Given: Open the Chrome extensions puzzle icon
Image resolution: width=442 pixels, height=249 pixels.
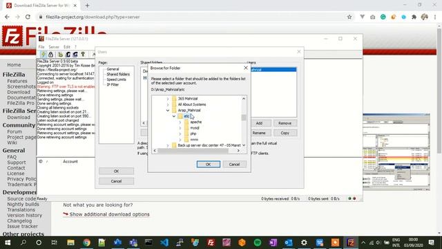Looking at the screenshot, I should coord(414,17).
